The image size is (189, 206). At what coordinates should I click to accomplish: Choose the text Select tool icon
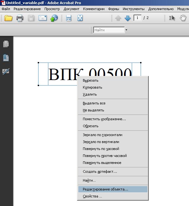click(x=172, y=18)
